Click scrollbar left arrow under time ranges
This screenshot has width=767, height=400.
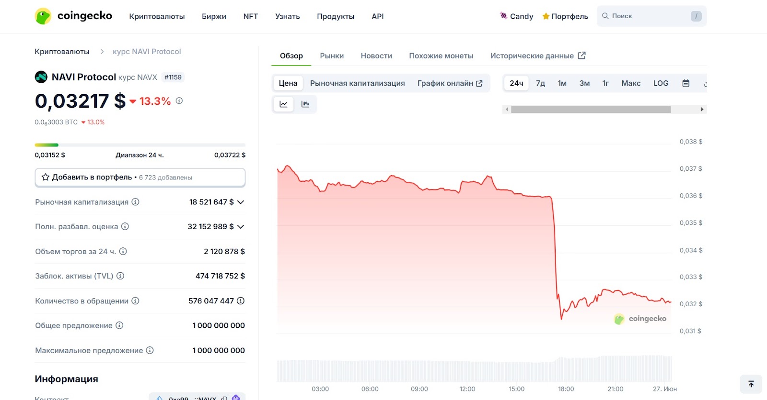(507, 110)
